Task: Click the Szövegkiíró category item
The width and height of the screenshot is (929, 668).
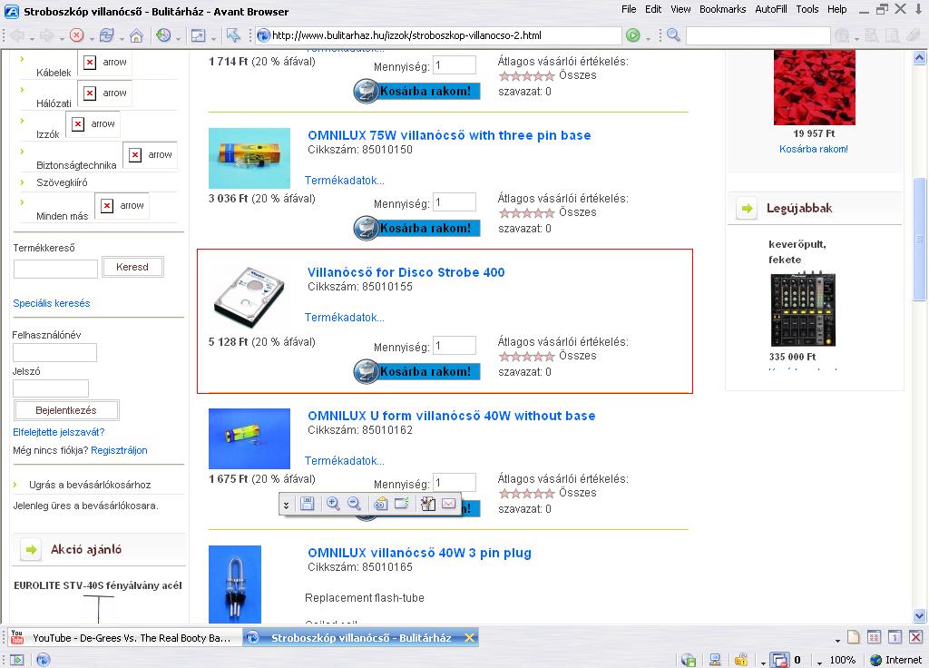Action: click(62, 182)
